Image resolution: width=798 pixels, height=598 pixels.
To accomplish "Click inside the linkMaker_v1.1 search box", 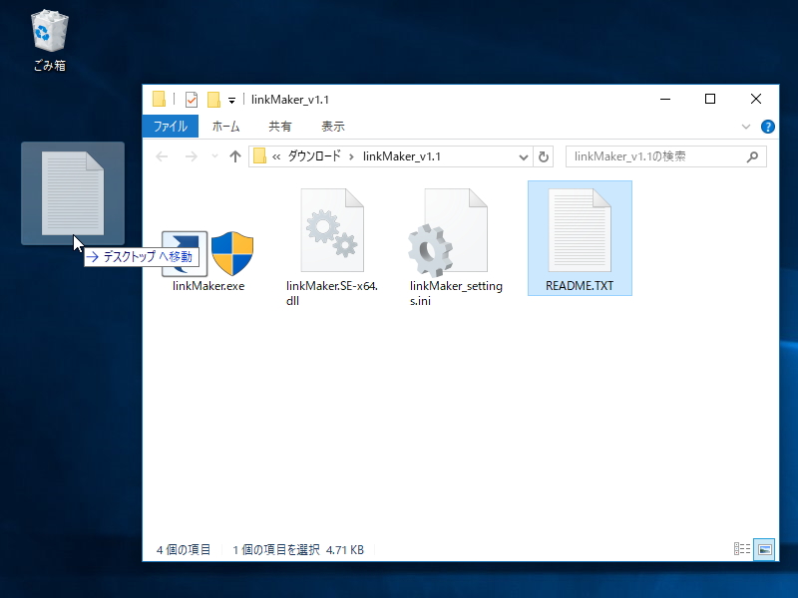I will 663,155.
